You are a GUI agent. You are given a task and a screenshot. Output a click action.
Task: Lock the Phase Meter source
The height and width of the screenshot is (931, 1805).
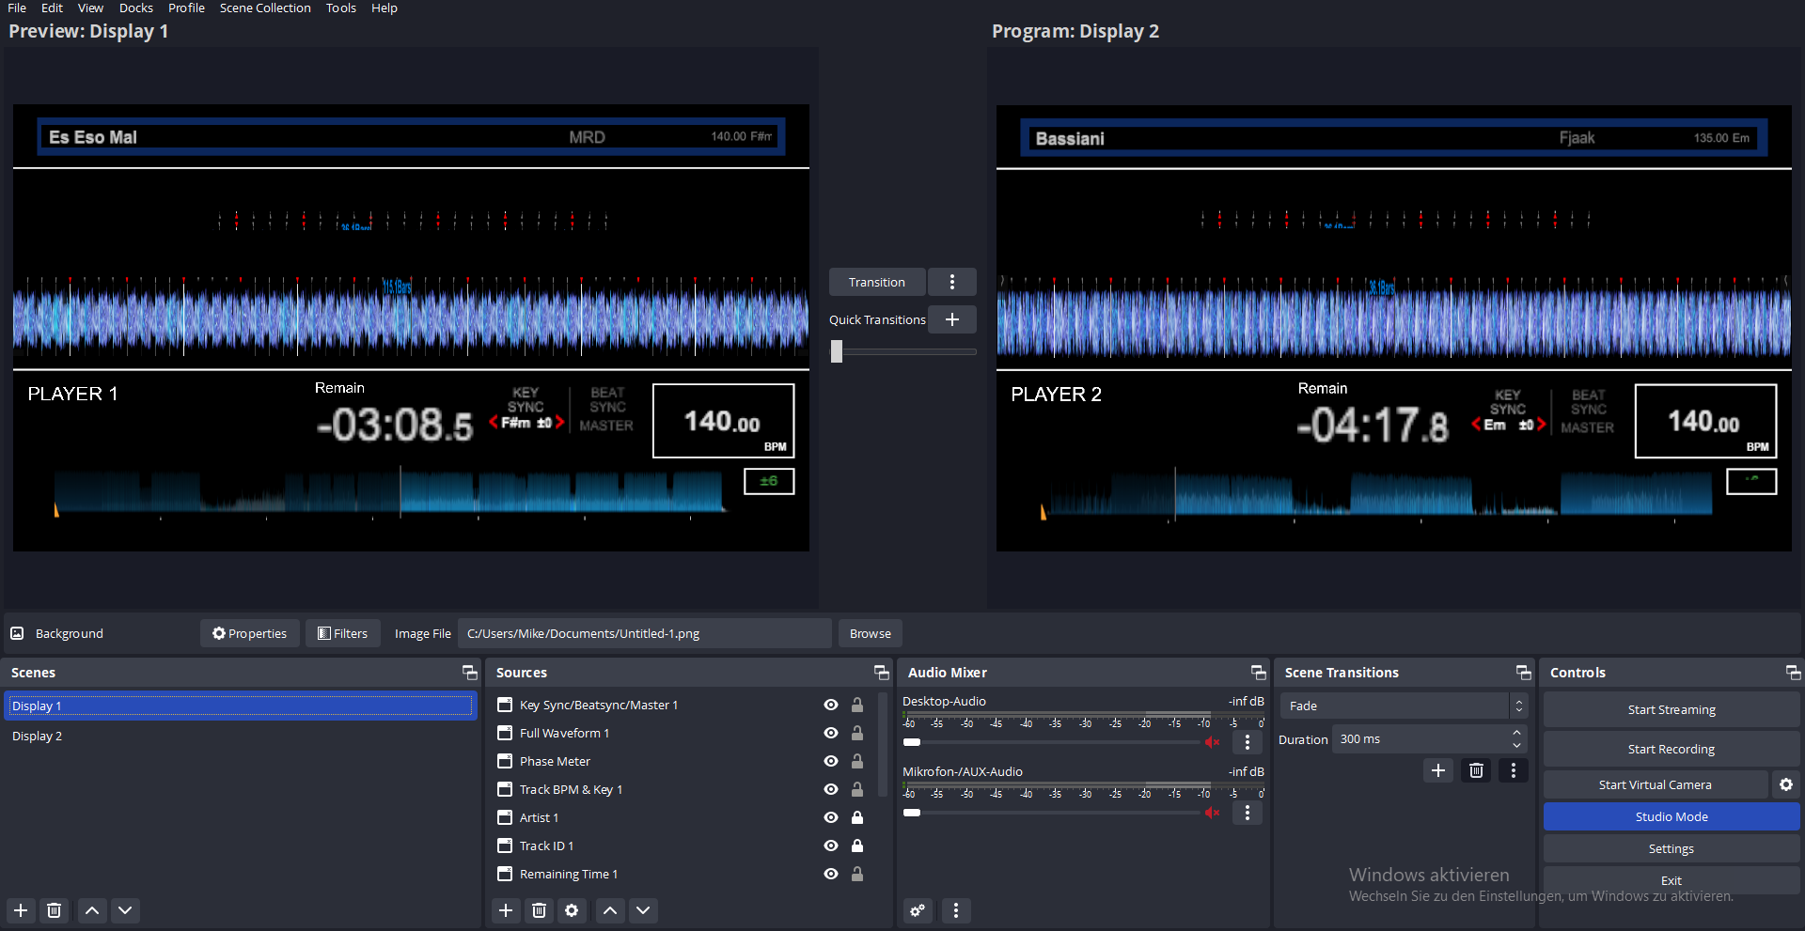pyautogui.click(x=857, y=761)
